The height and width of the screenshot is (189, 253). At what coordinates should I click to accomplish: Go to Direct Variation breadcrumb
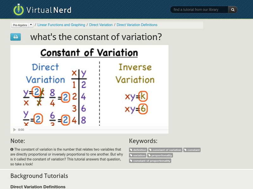(101, 25)
